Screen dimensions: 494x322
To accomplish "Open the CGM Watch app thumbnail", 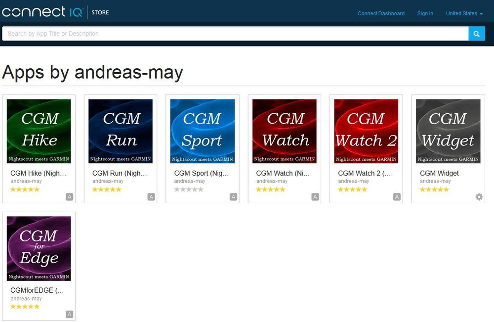I will point(285,131).
